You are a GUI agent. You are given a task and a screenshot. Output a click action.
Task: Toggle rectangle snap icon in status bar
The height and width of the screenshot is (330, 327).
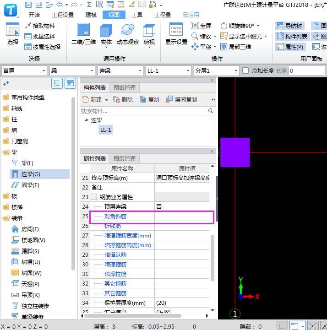click(295, 326)
